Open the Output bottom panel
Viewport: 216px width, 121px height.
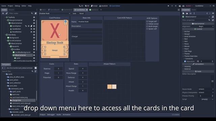point(43,115)
